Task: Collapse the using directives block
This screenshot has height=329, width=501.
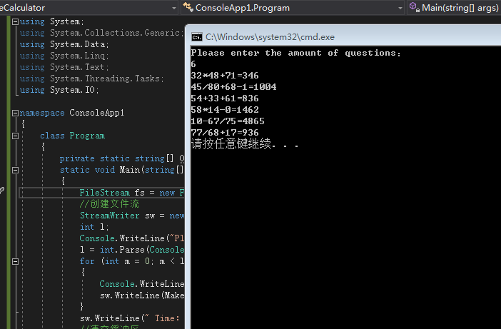Action: click(15, 21)
